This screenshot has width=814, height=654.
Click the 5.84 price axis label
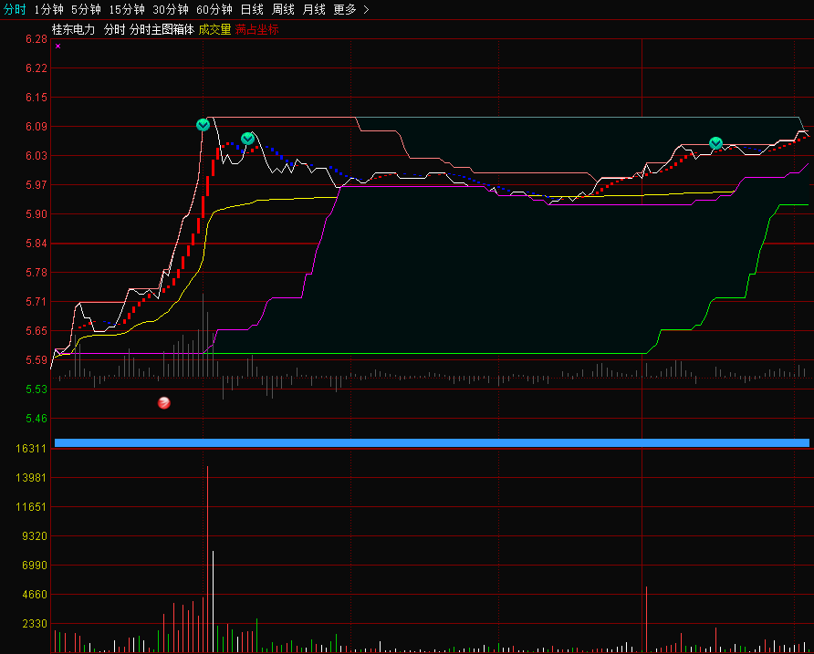(x=37, y=244)
